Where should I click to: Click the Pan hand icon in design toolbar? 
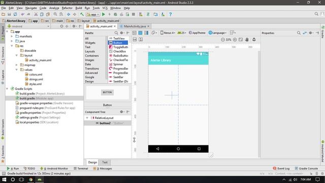(x=247, y=40)
